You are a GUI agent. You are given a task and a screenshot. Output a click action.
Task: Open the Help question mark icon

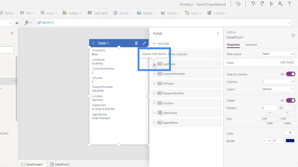click(289, 4)
